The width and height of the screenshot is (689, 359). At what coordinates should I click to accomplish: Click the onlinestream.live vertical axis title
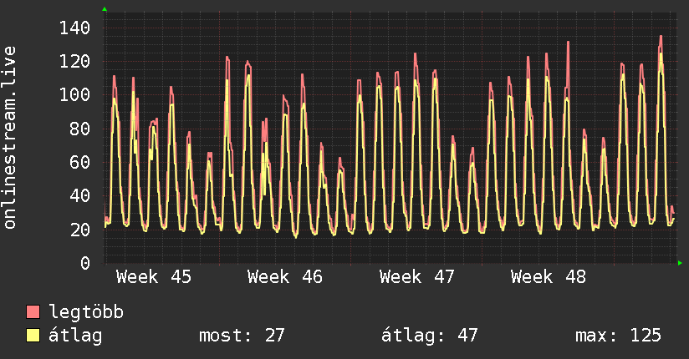click(x=10, y=138)
